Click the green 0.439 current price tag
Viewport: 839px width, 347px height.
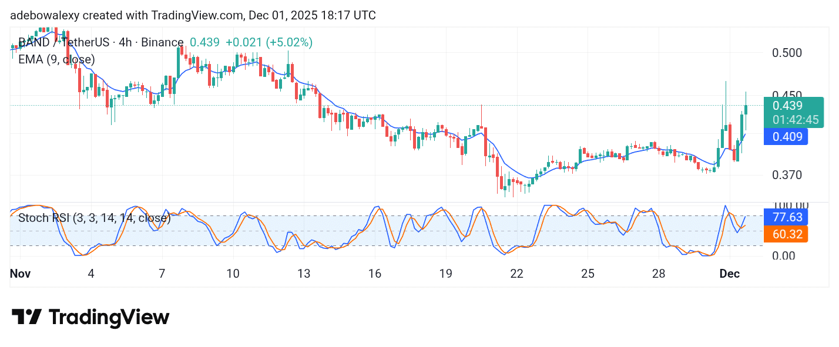[x=788, y=106]
